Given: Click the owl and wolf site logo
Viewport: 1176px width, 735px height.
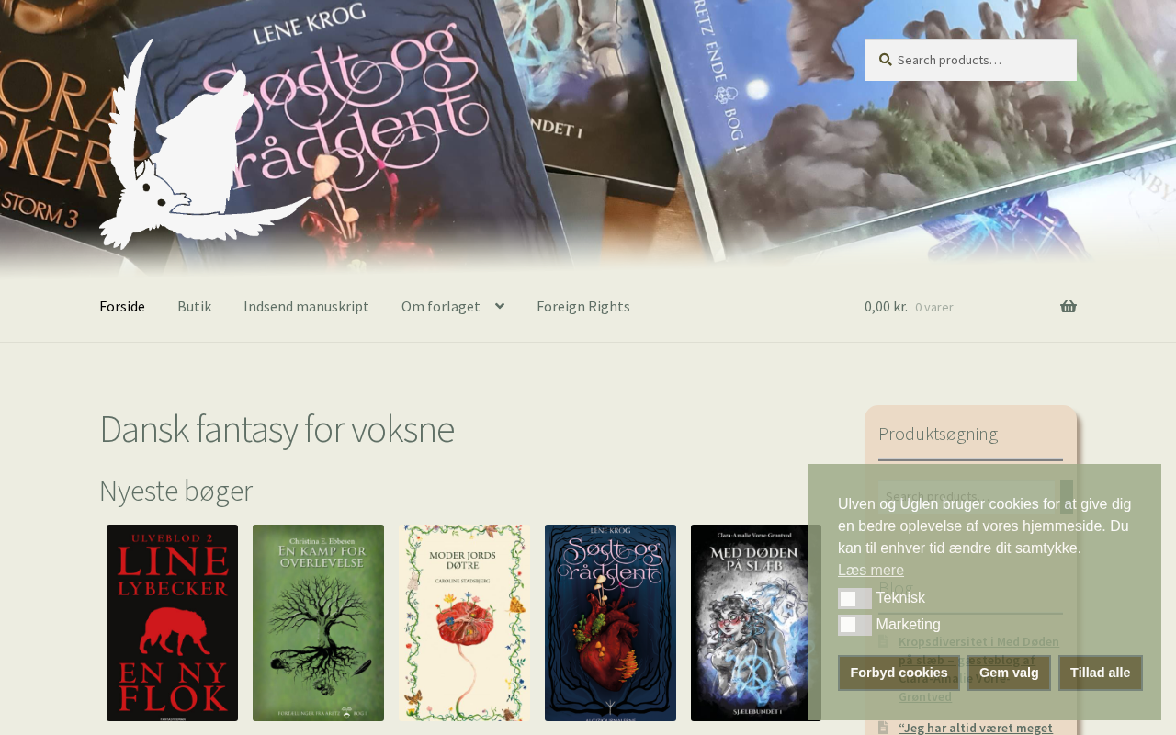Looking at the screenshot, I should pyautogui.click(x=205, y=144).
